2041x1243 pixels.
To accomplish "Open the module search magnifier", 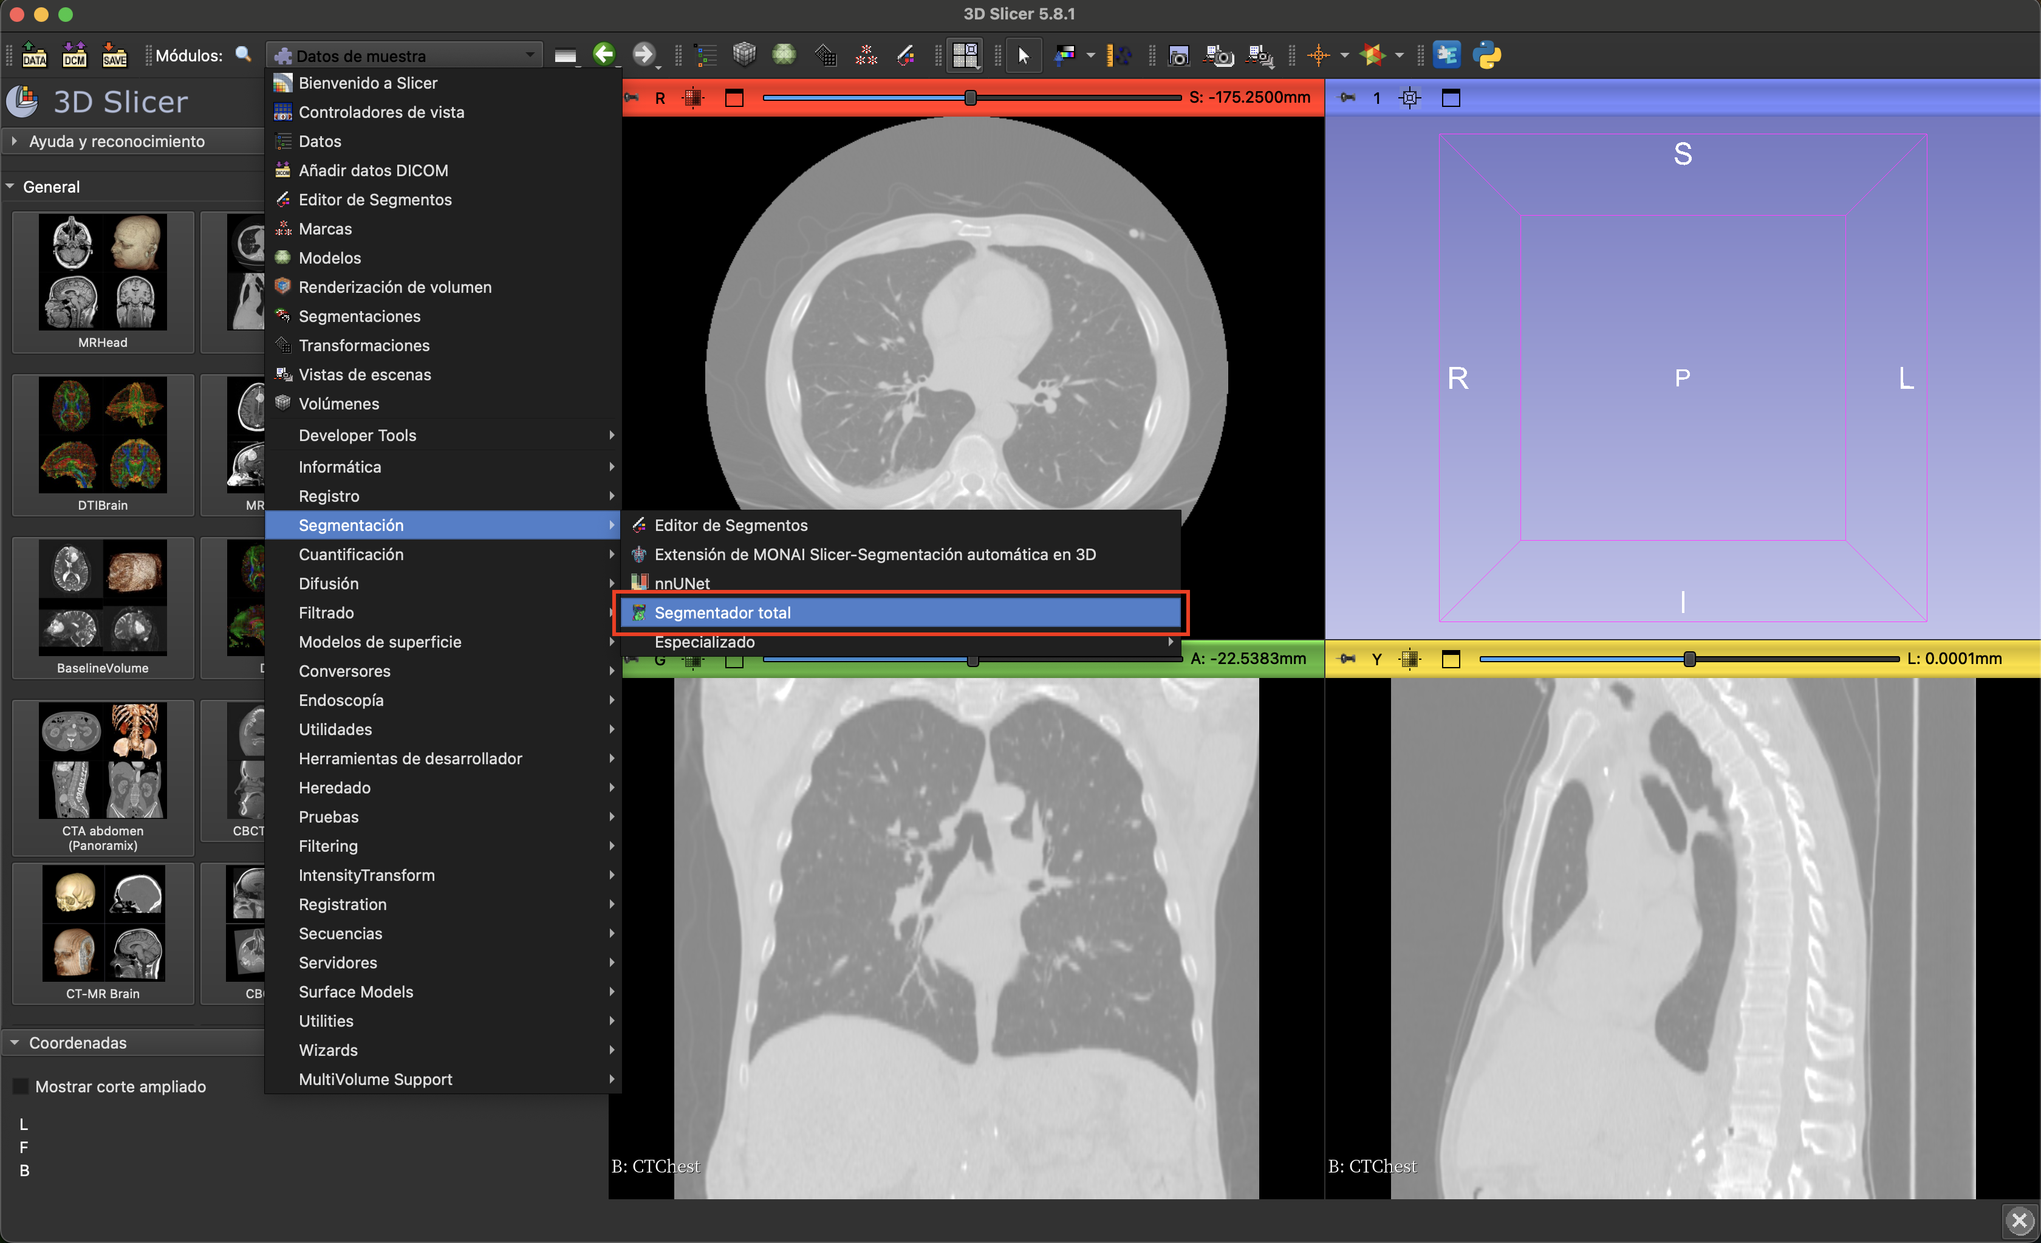I will coord(243,55).
